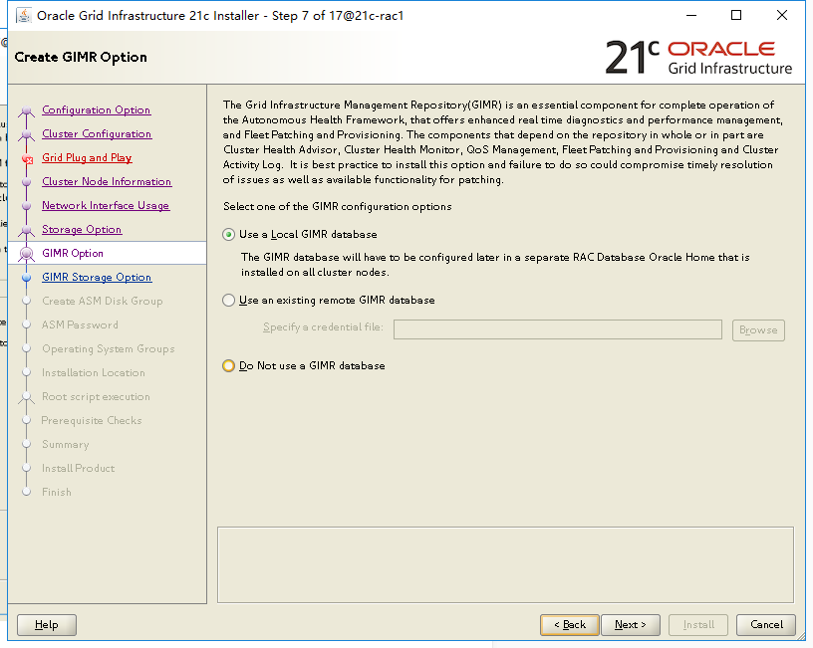Click the Network Interface Usage step dot

point(27,206)
